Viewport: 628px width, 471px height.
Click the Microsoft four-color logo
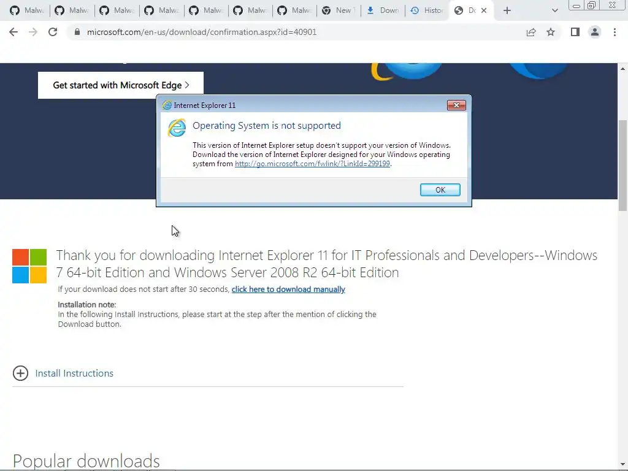[29, 266]
